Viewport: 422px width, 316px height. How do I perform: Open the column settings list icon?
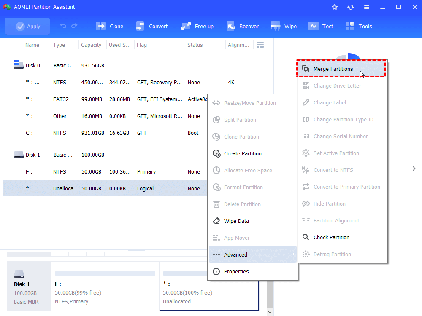tap(260, 45)
